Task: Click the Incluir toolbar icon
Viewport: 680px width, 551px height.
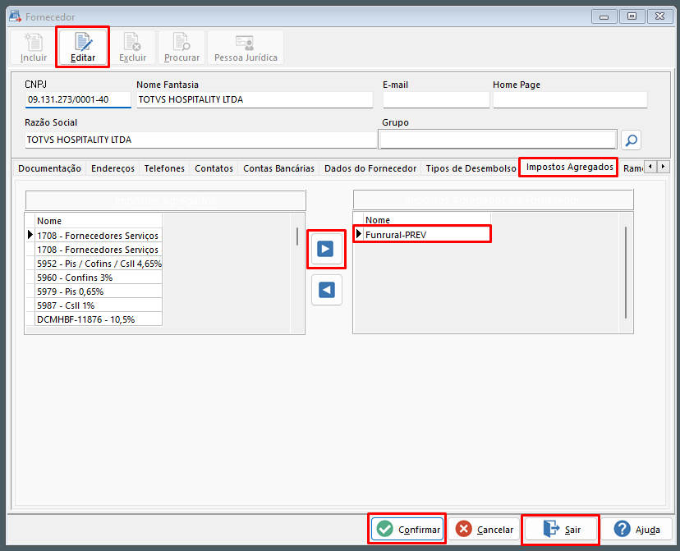Action: click(x=34, y=48)
